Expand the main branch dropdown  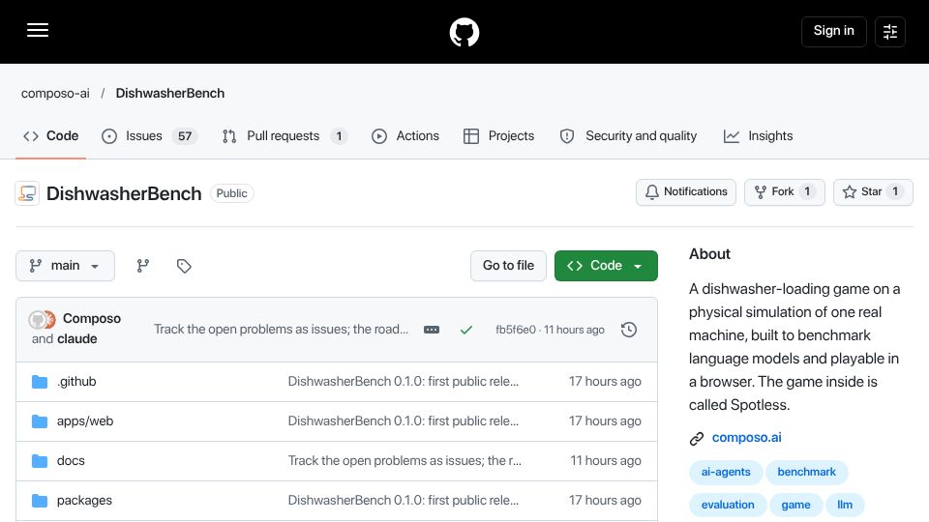65,266
